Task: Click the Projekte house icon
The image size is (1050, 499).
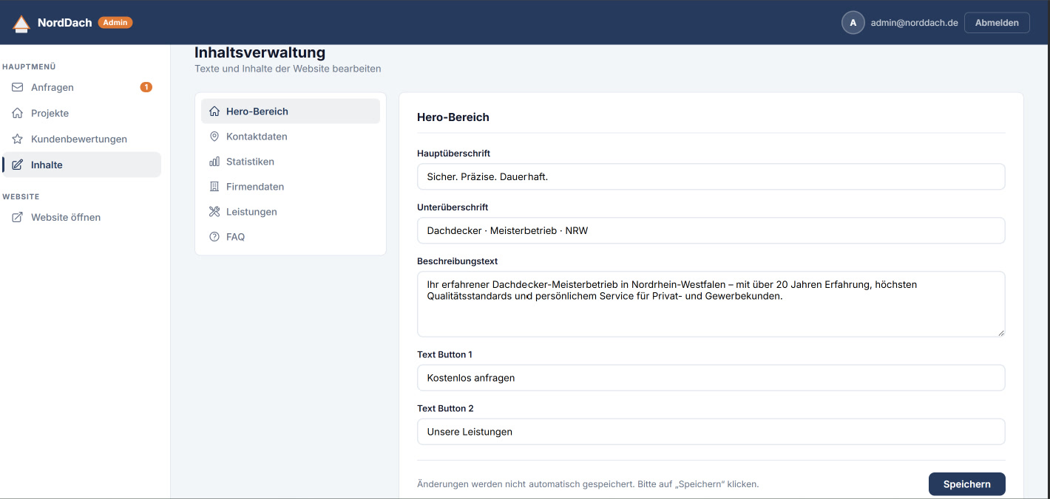Action: click(18, 113)
